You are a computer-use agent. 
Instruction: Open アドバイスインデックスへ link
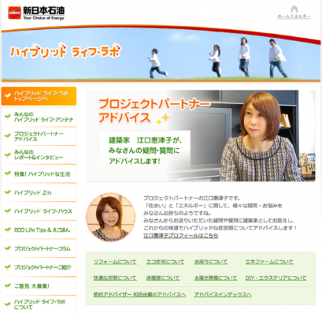[x=223, y=294]
